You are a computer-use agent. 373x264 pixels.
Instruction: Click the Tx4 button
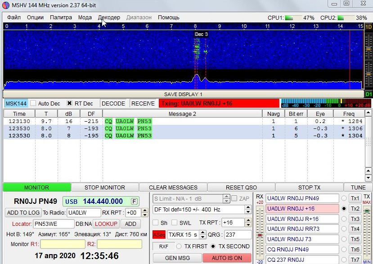pyautogui.click(x=355, y=229)
